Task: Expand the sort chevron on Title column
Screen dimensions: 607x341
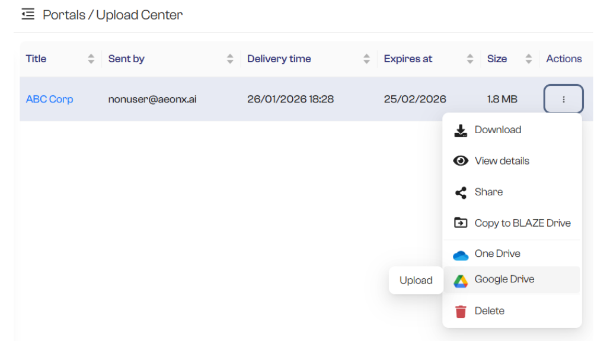Action: pyautogui.click(x=91, y=59)
